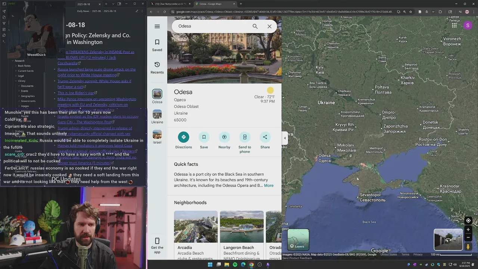Open Saved places in Maps sidebar

(x=157, y=45)
